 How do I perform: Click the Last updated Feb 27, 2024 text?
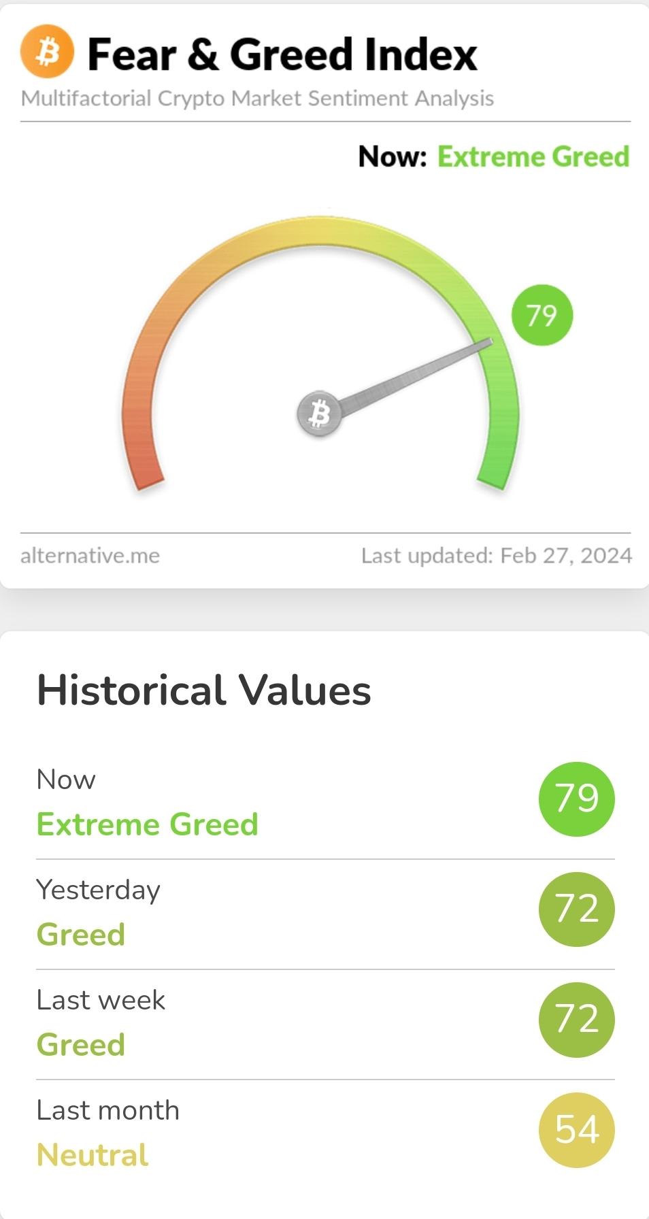click(497, 556)
